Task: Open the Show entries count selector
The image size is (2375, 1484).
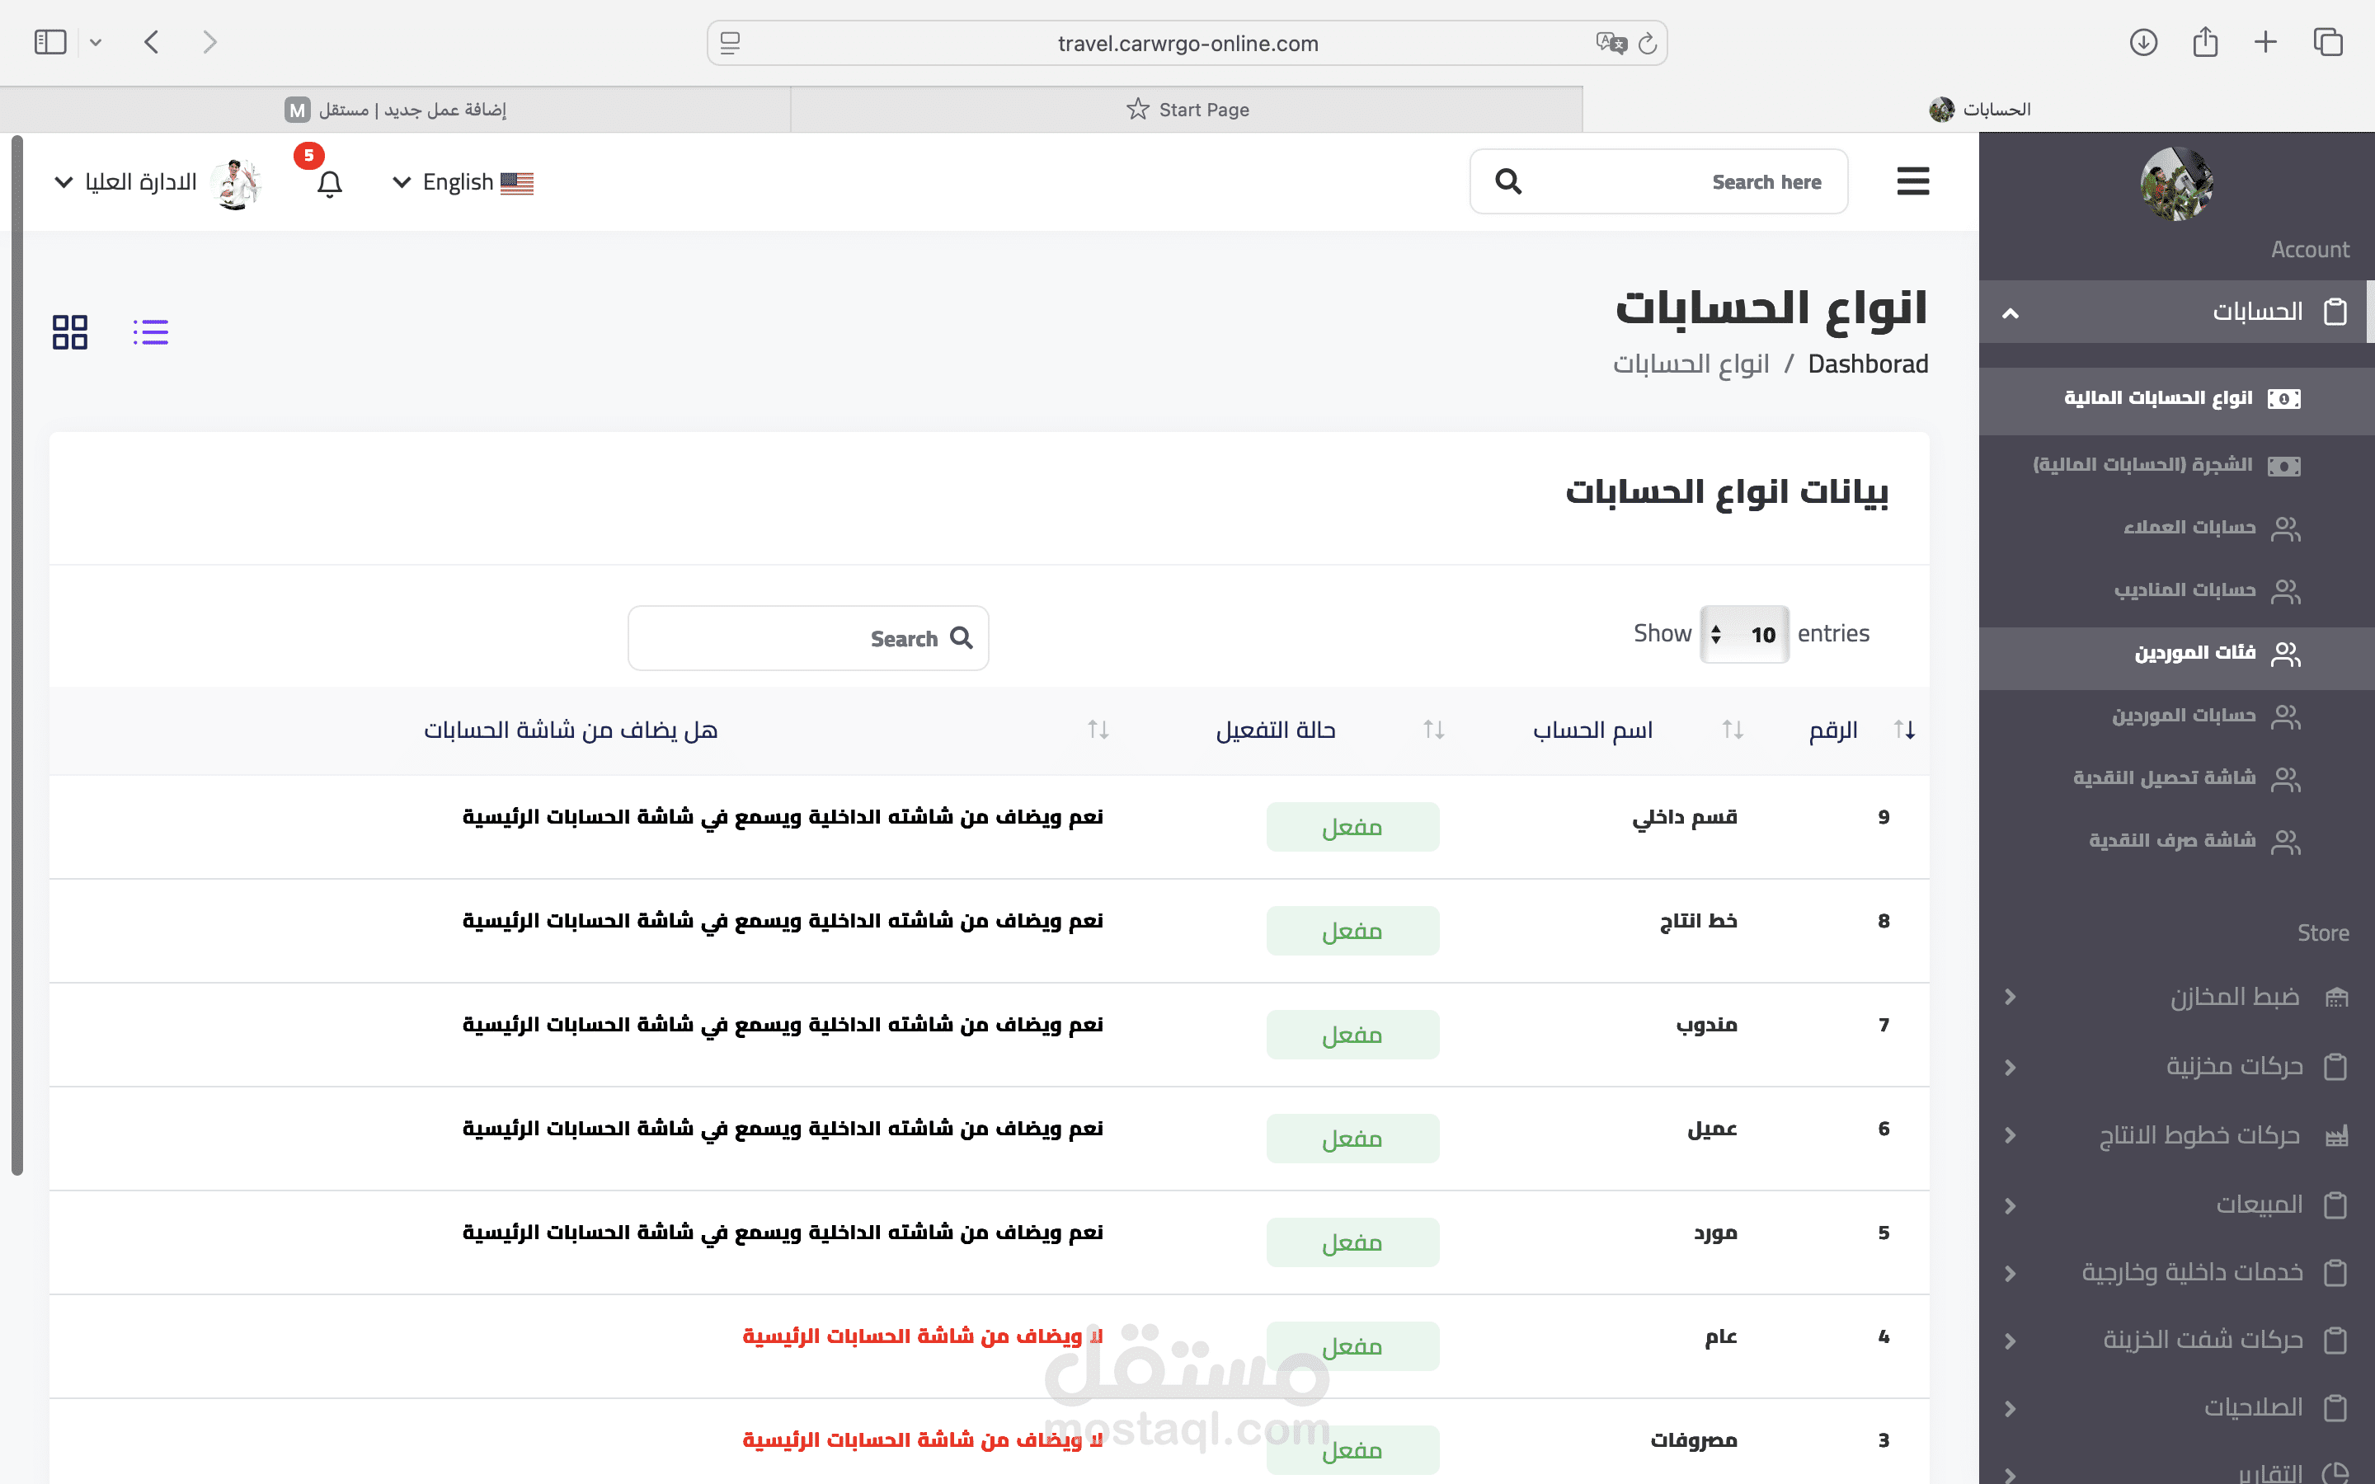Action: pos(1744,635)
